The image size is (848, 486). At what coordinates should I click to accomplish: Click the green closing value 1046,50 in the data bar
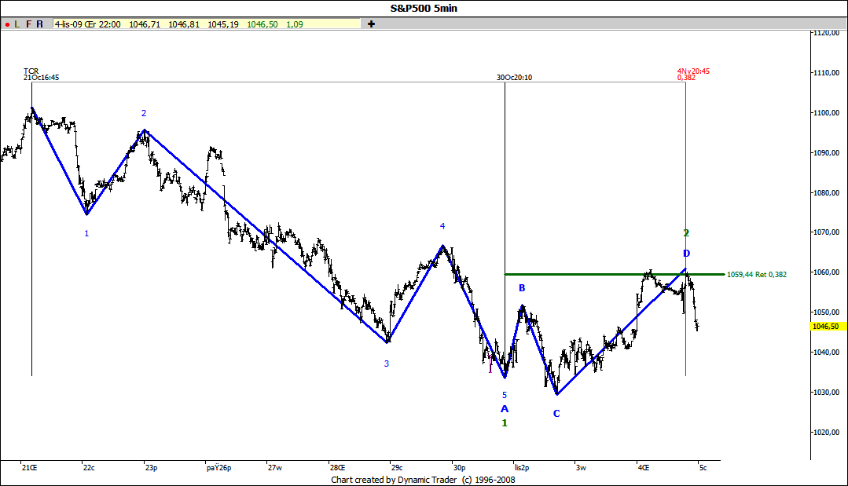click(x=262, y=24)
